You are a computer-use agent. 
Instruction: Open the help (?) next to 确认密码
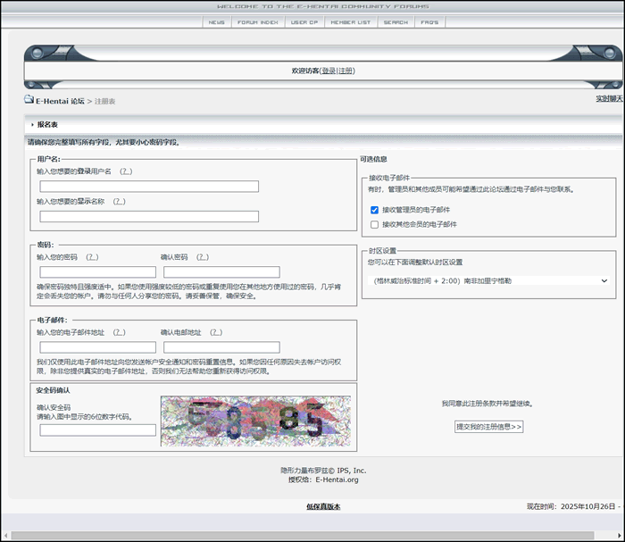(x=203, y=257)
